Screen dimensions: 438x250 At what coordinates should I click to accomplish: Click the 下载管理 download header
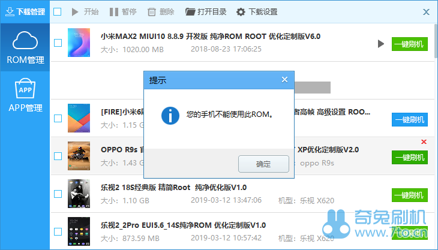[x=25, y=12]
